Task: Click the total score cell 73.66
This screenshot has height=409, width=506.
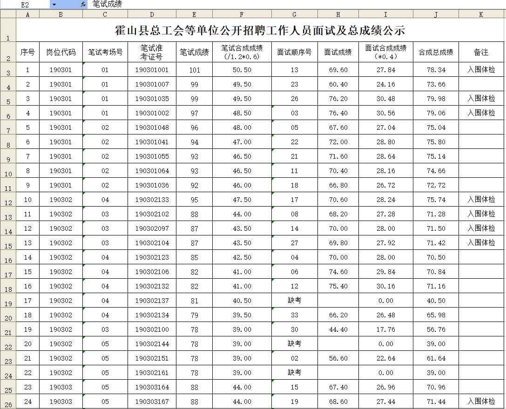Action: pyautogui.click(x=436, y=84)
